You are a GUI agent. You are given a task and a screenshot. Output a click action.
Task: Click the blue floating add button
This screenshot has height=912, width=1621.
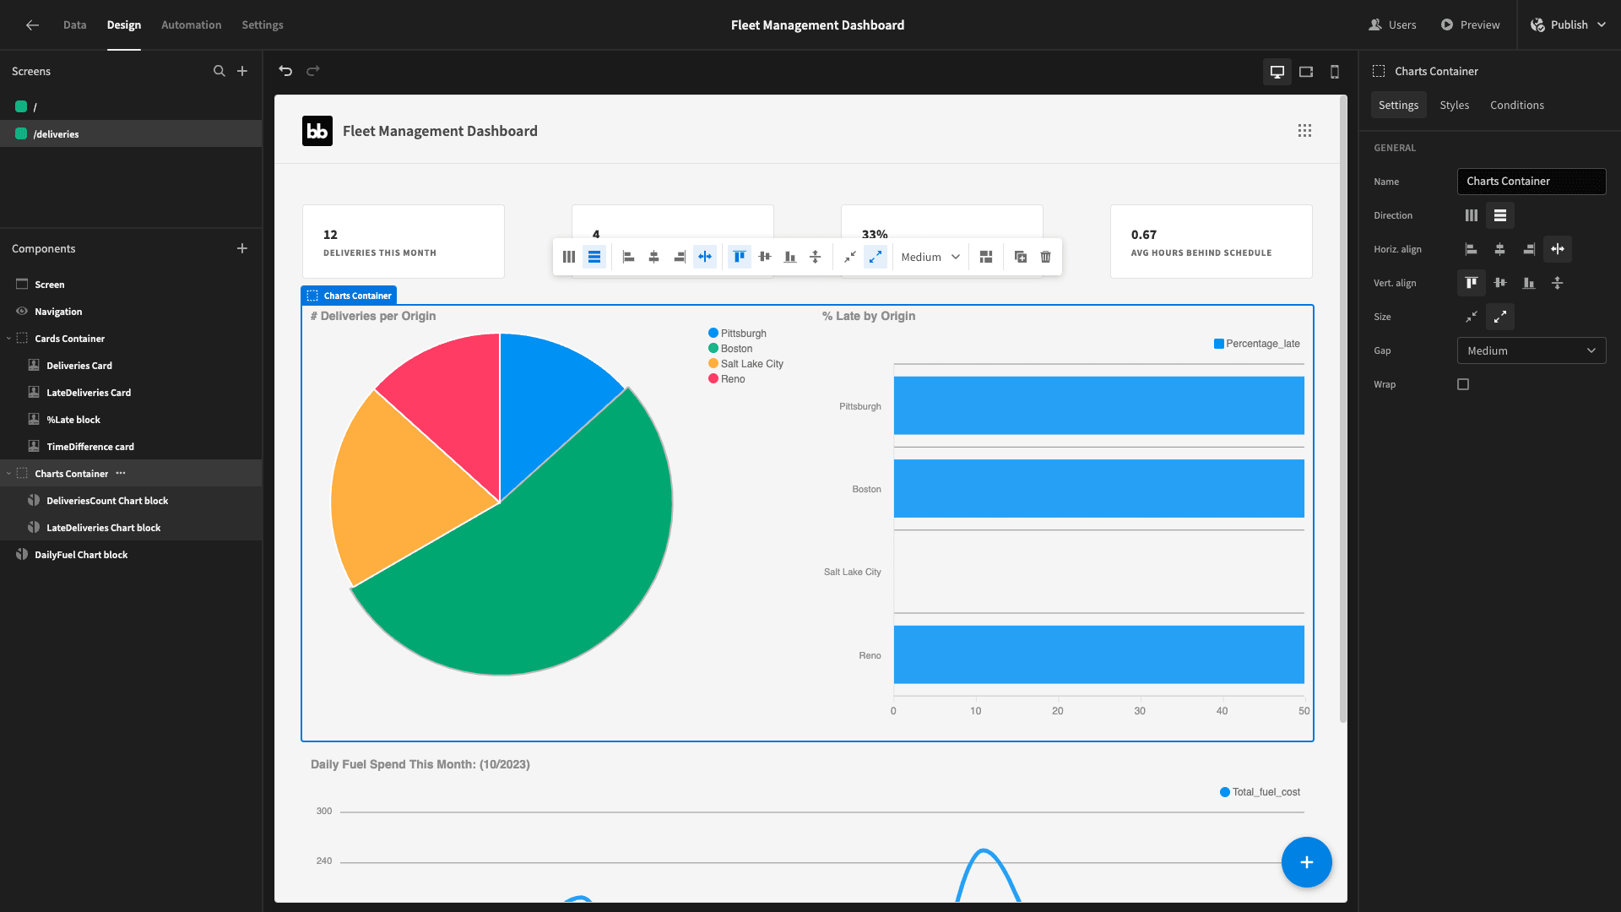[x=1307, y=862]
